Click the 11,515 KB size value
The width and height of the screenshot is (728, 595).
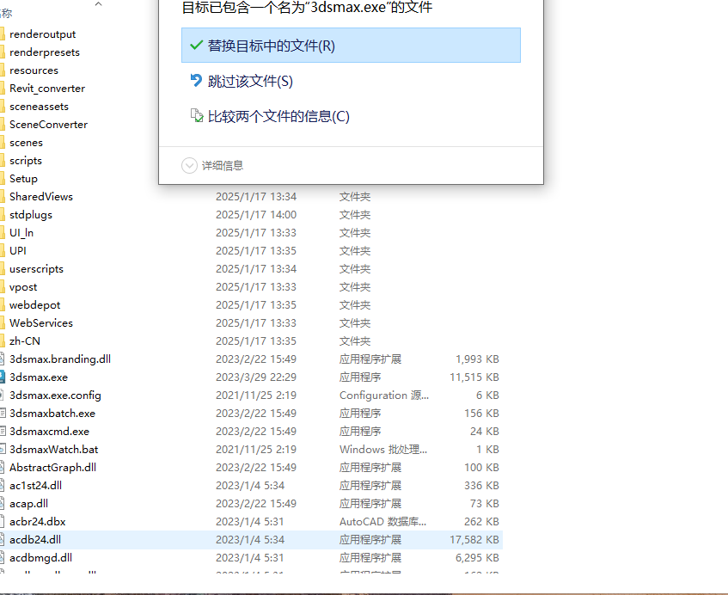(474, 377)
